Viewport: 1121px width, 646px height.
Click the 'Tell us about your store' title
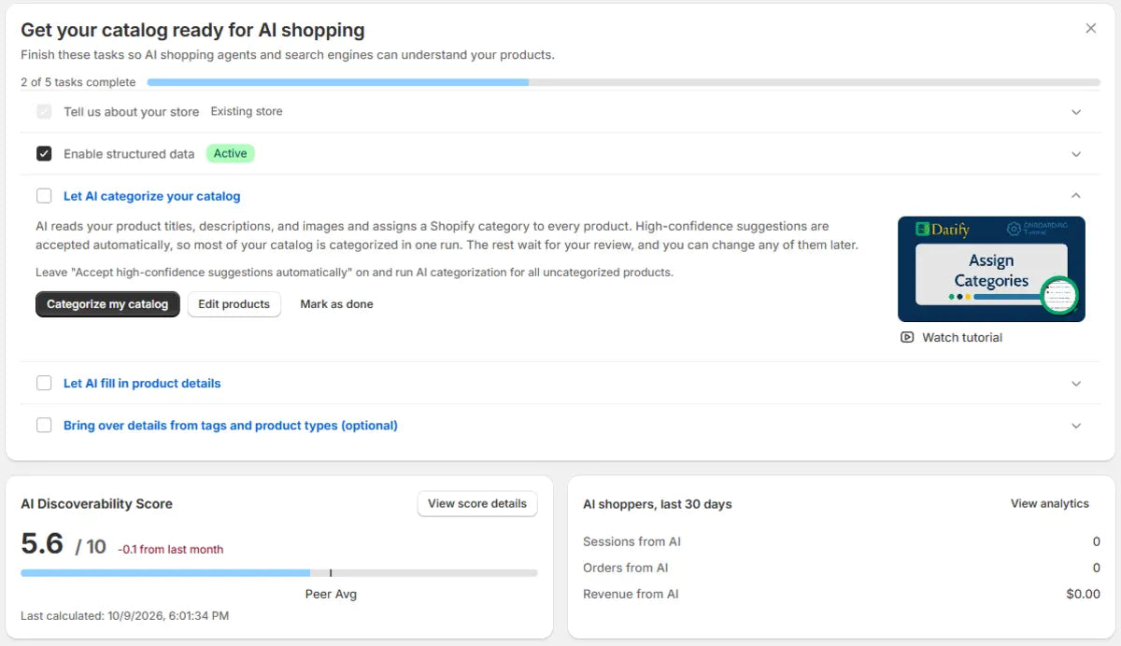[x=131, y=112]
